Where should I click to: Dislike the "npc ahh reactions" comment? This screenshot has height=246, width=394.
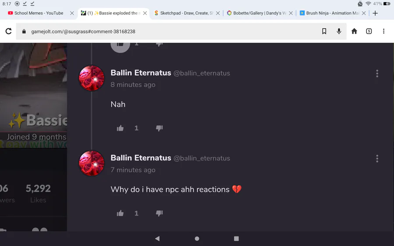point(159,213)
